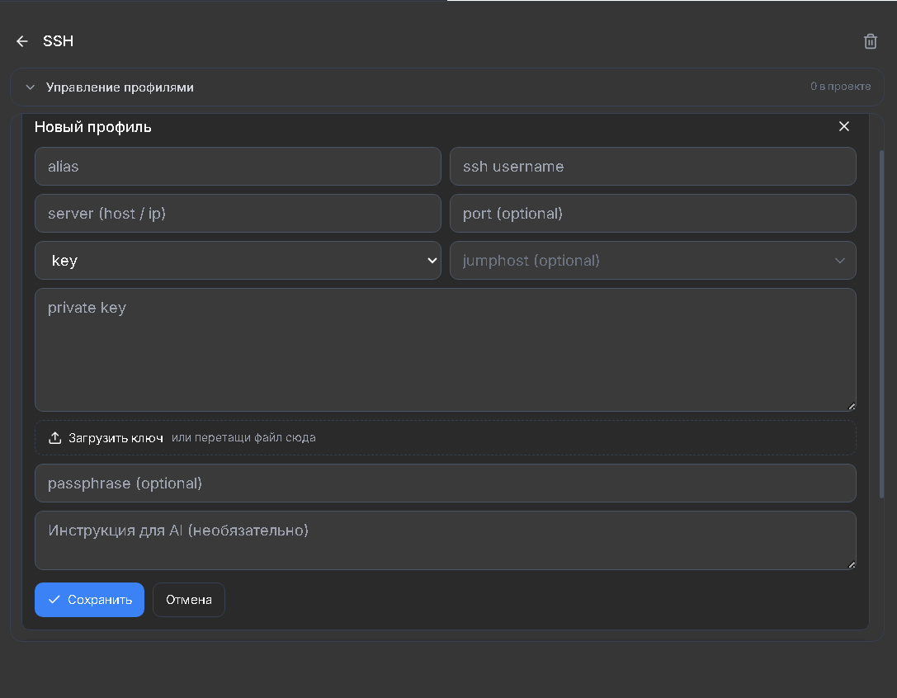Click the 'или перетащи файл сюда' hint
Screen dimensions: 897x698
[x=243, y=437]
